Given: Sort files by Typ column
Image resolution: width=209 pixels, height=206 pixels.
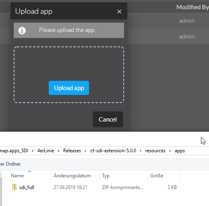Looking at the screenshot, I should point(106,176).
